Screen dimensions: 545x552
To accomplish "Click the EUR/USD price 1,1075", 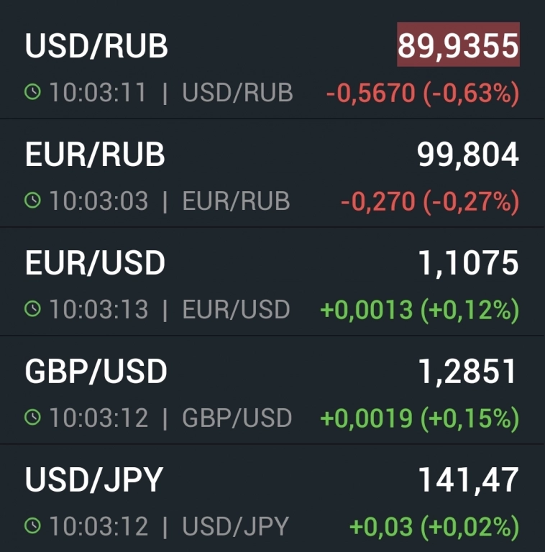I will click(468, 264).
